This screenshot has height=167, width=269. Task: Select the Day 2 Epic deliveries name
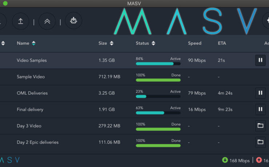click(37, 142)
